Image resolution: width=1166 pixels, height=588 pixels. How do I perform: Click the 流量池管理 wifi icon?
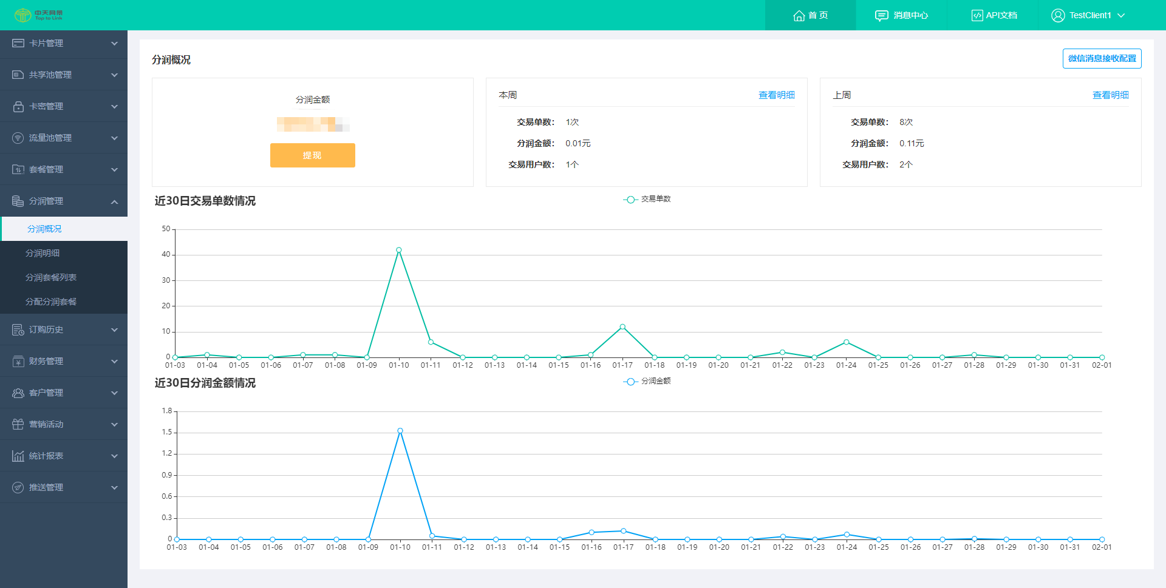18,138
